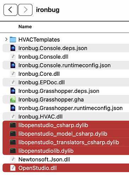Click the ironbug window title
Viewport: 129px width, 176px height.
(48, 10)
